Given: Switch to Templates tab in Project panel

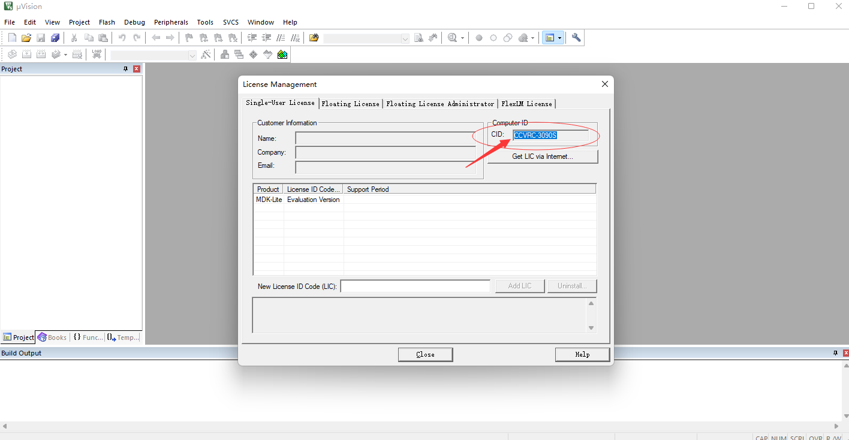Looking at the screenshot, I should point(124,337).
